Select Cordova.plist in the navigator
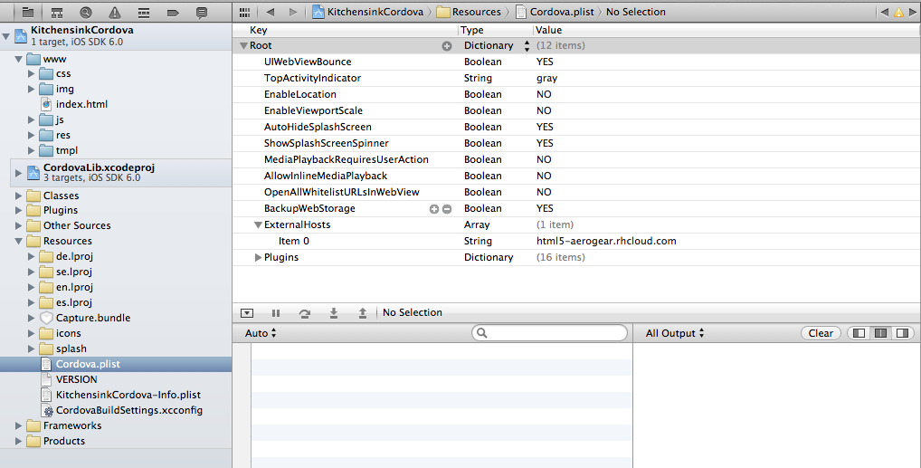Screen dimensions: 921x468 pos(116,365)
